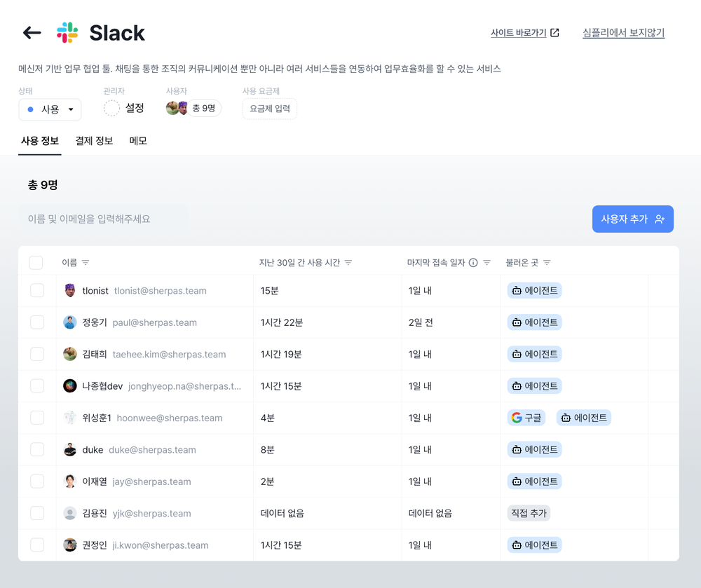Click the 에이전트 tag in tlonist's row
Viewport: 701px width, 588px height.
pyautogui.click(x=535, y=290)
